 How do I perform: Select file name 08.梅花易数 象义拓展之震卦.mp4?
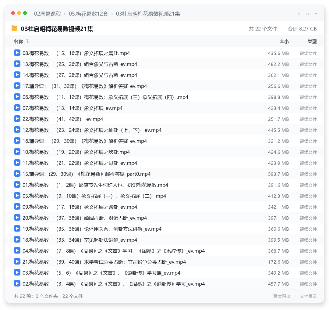click(76, 53)
